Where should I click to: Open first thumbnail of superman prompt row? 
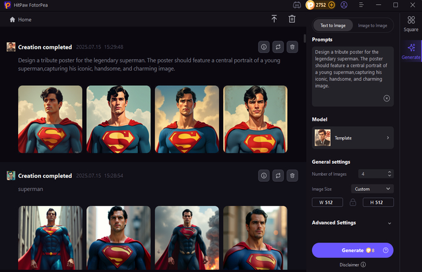point(50,238)
